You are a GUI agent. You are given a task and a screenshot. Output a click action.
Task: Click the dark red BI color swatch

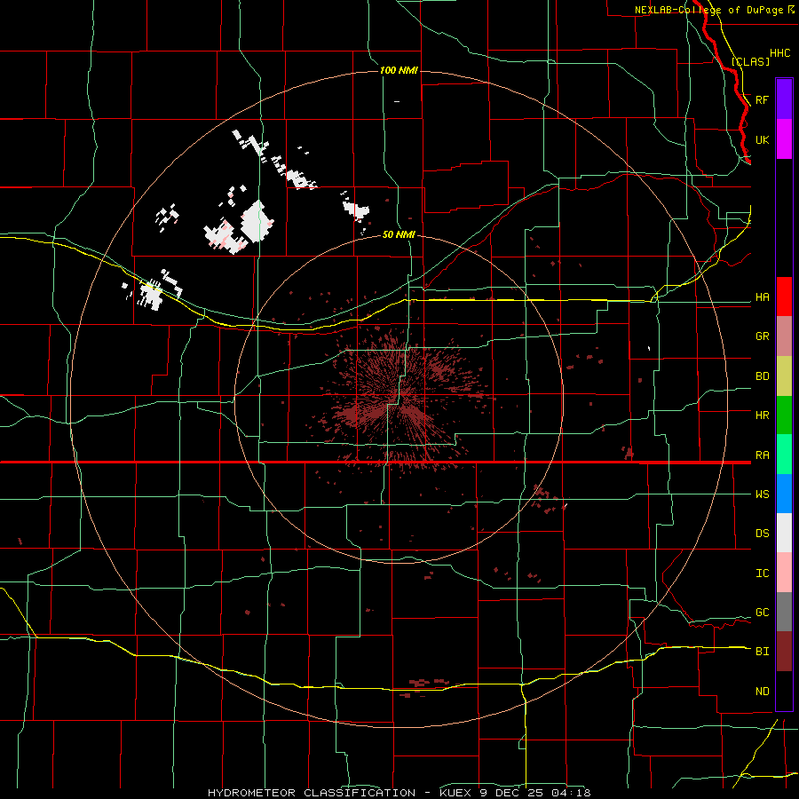click(784, 652)
